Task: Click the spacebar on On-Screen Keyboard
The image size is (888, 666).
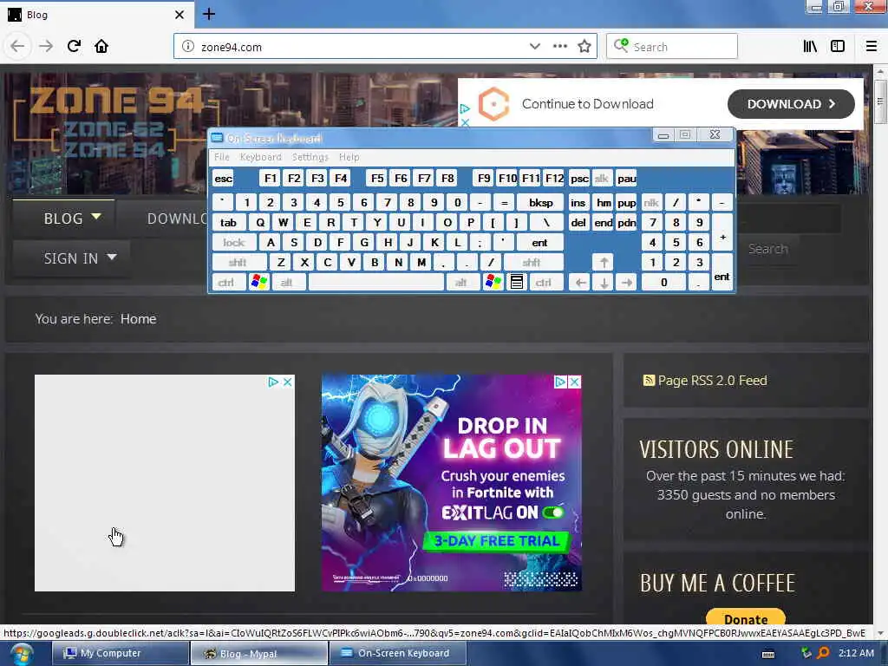Action: (376, 282)
